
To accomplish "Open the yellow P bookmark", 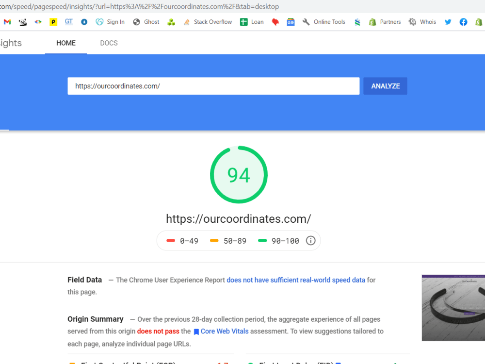I will 53,22.
